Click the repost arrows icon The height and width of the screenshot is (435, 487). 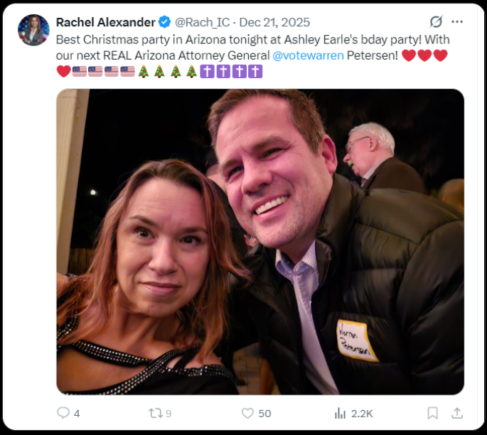click(155, 413)
